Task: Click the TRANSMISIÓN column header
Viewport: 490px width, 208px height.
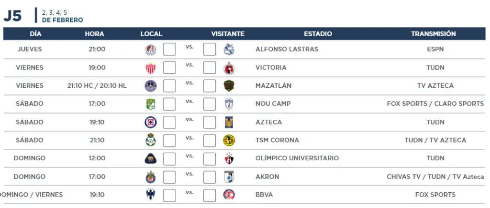Action: 434,33
